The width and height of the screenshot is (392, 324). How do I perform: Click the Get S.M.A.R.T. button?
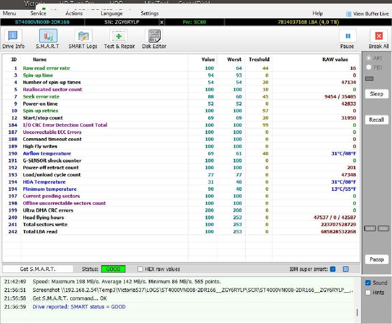(x=38, y=269)
